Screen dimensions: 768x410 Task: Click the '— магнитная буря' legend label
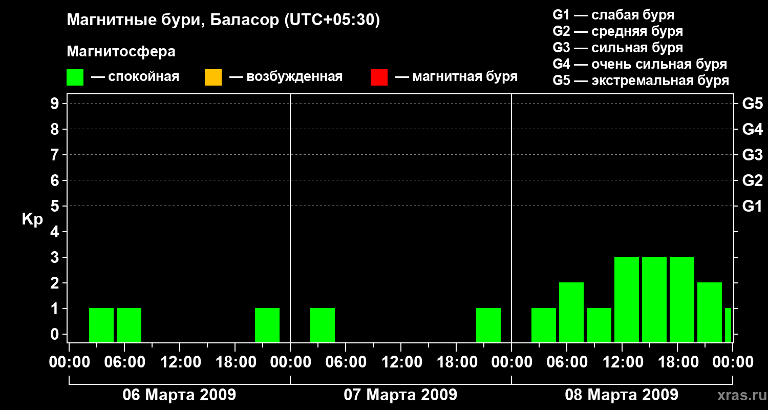click(x=457, y=77)
